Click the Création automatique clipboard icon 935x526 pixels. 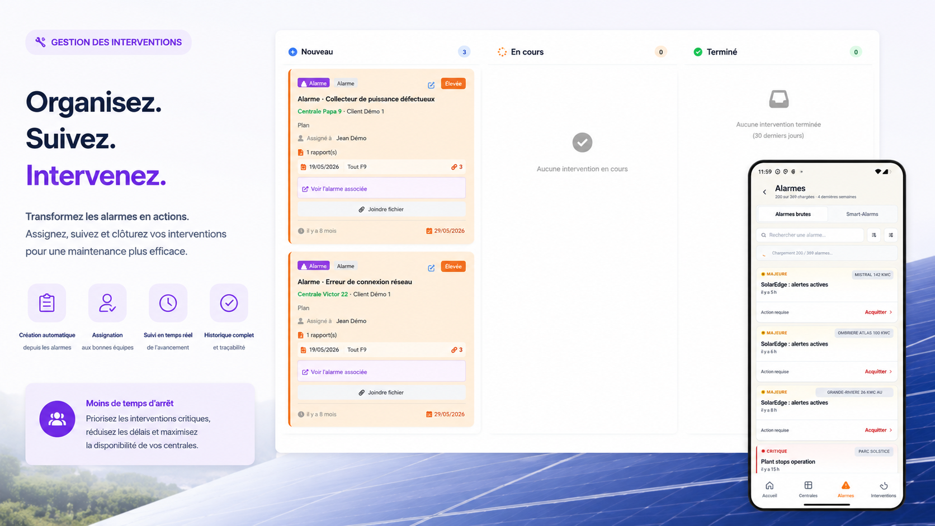(47, 303)
